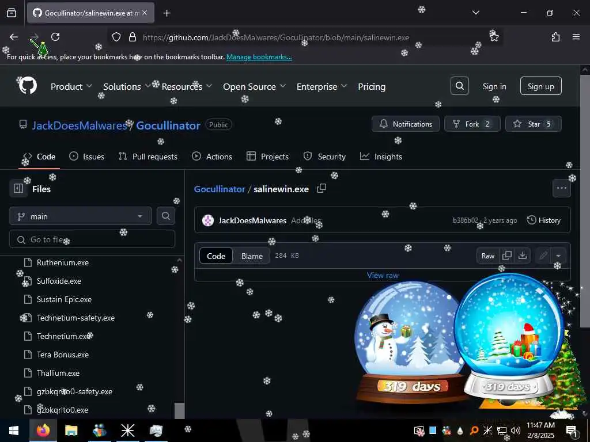Bookmark this page with star icon
590x442 pixels.
[494, 37]
